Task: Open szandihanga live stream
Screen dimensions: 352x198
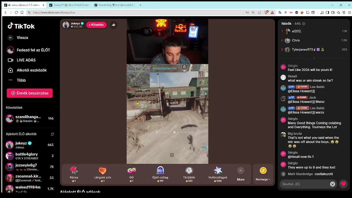Action: (30, 119)
